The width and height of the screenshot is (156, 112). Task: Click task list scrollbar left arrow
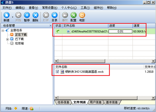[x=56, y=61]
